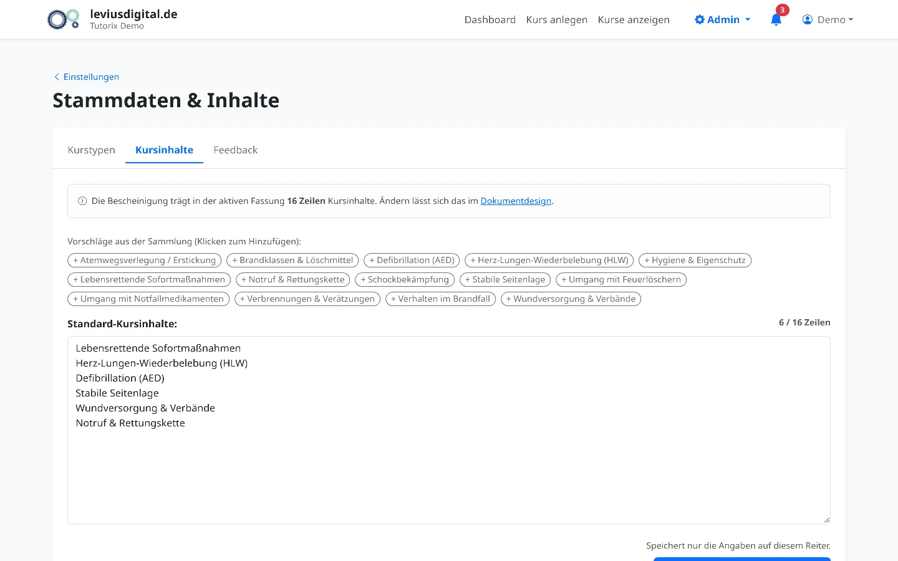This screenshot has height=561, width=898.
Task: Add suggestion Verbrennungen & Verätzungen
Action: coord(307,299)
